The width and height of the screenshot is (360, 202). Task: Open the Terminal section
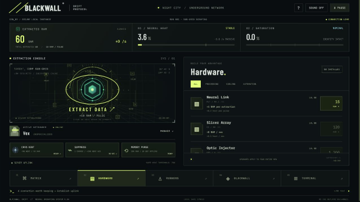point(315,178)
